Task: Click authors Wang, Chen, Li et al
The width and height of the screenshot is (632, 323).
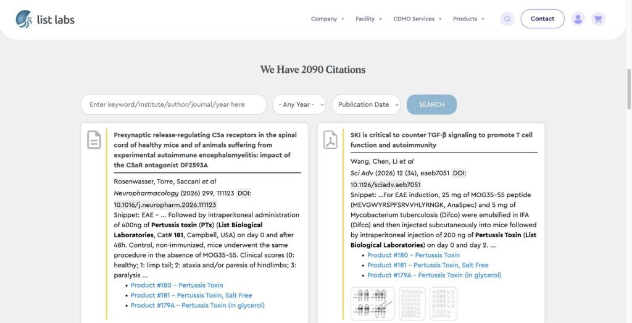Action: pos(382,161)
